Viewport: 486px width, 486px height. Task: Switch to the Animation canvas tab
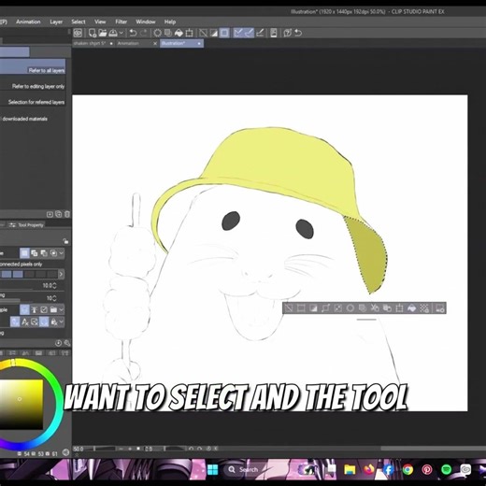tap(128, 43)
